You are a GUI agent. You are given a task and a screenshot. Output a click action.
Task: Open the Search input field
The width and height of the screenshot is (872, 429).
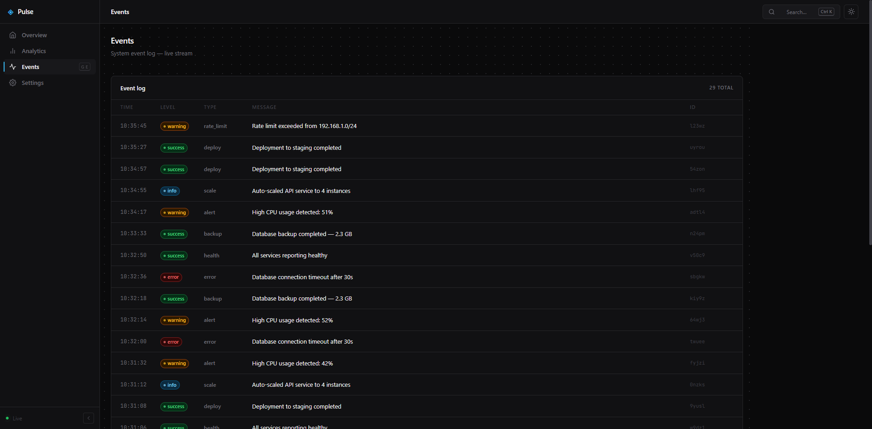[801, 12]
